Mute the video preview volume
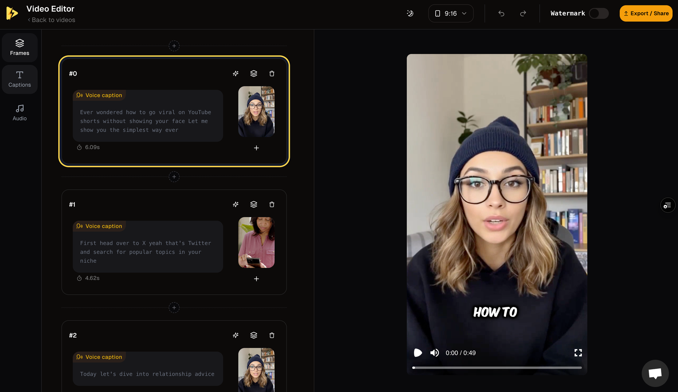This screenshot has height=392, width=678. (x=435, y=353)
